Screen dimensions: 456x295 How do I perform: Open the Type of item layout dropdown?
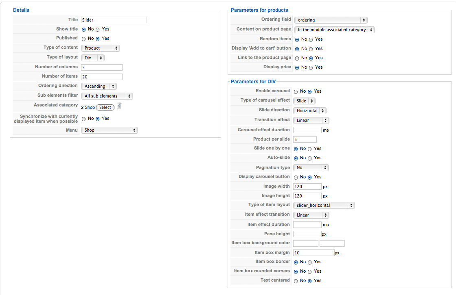(x=324, y=205)
